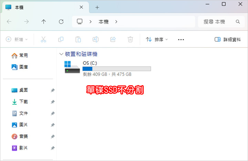The image size is (248, 161).
Task: Click the cut scissors icon
Action: coord(43,39)
